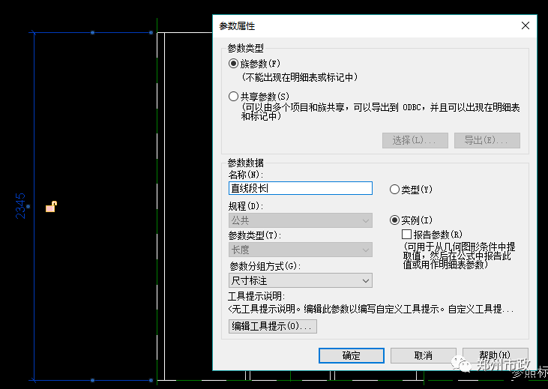
Task: Choose the 实例(I) radio option
Action: coord(394,220)
